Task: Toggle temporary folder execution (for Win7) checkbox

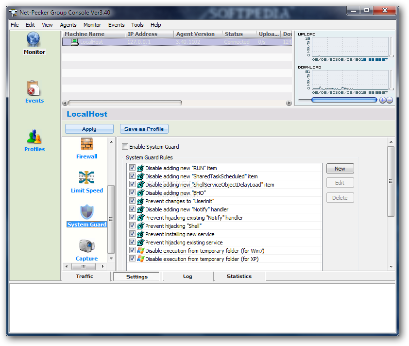Action: pos(132,250)
